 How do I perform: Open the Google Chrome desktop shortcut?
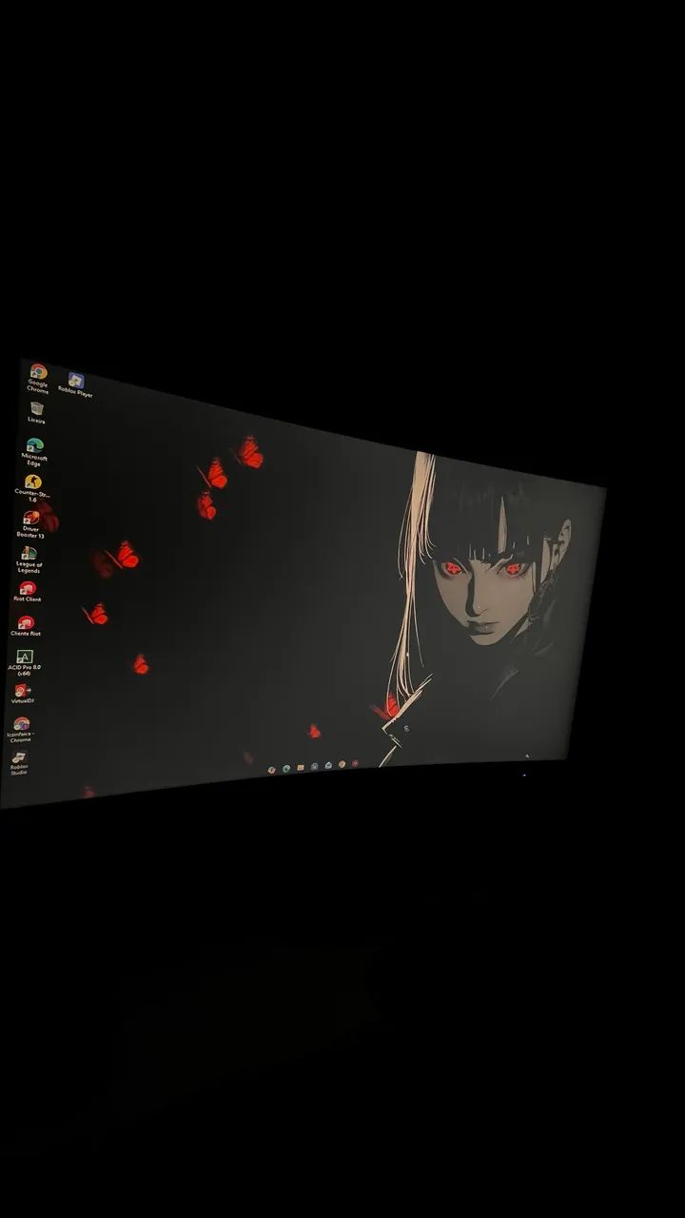click(38, 378)
